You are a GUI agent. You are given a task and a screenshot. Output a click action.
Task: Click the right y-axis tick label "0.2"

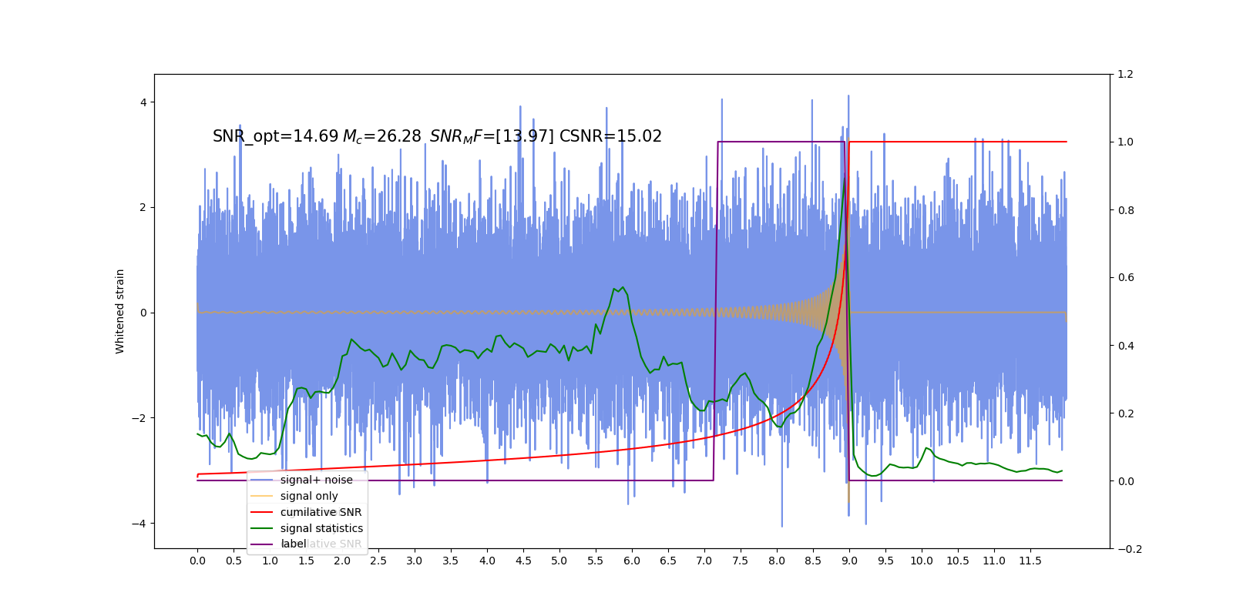pos(1126,413)
